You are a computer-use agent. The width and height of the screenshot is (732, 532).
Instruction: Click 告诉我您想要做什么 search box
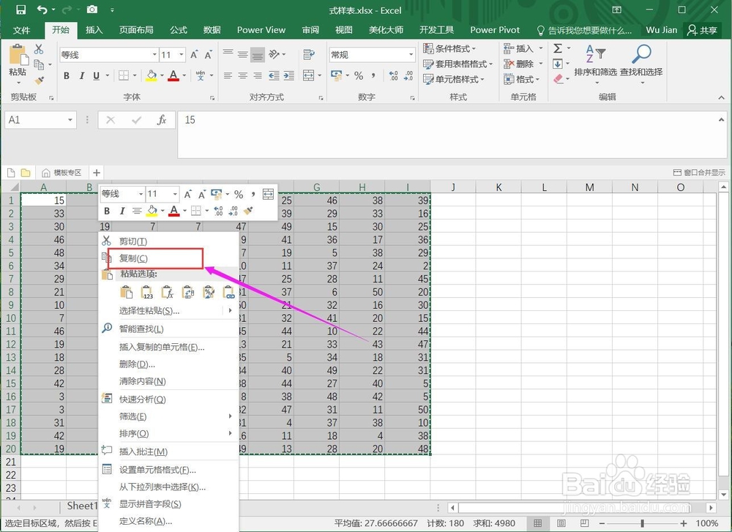point(584,30)
